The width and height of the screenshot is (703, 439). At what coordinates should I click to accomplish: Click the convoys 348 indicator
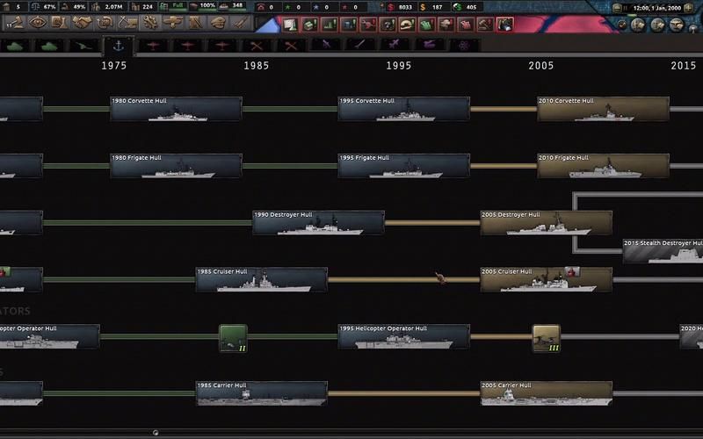pyautogui.click(x=232, y=6)
